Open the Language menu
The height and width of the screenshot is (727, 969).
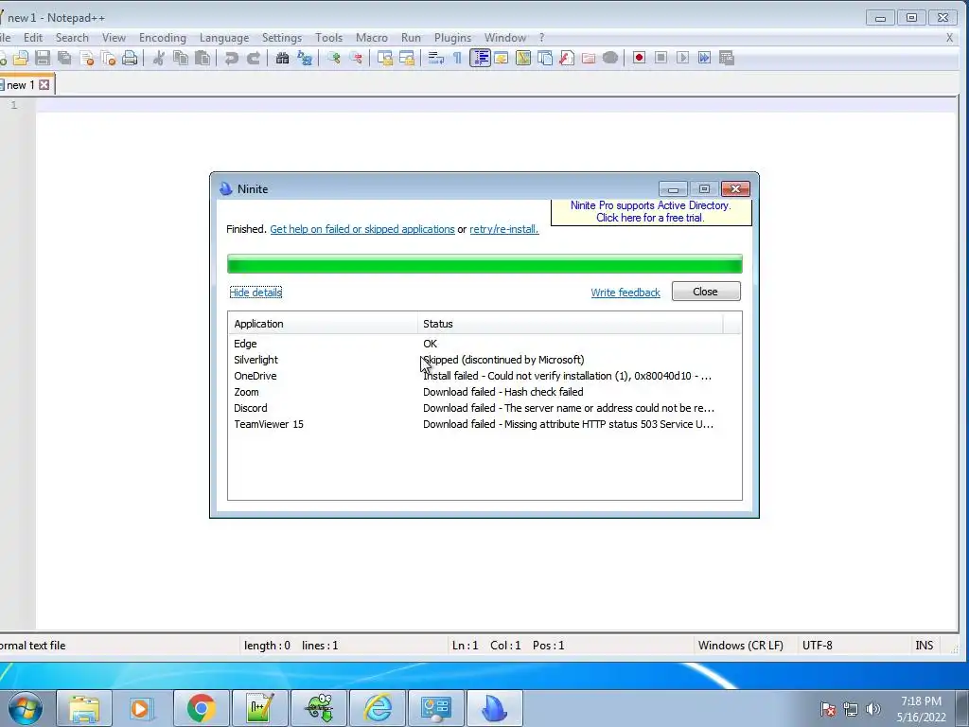[x=224, y=38]
